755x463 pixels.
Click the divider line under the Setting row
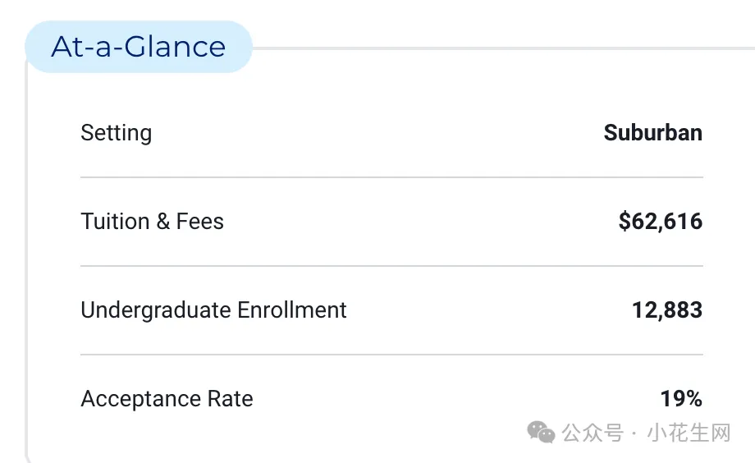click(x=391, y=177)
